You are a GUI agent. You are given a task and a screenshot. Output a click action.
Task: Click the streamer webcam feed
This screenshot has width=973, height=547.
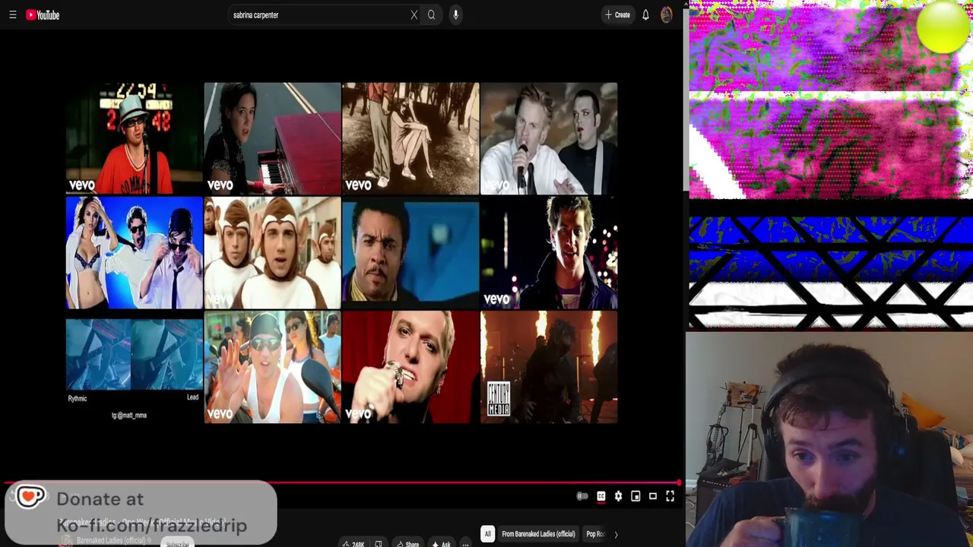[829, 439]
